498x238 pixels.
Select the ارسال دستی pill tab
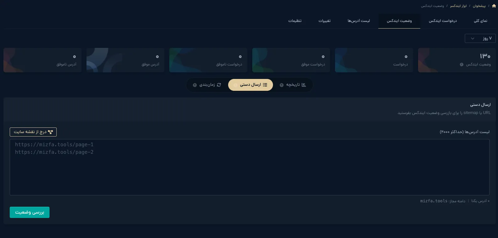250,85
